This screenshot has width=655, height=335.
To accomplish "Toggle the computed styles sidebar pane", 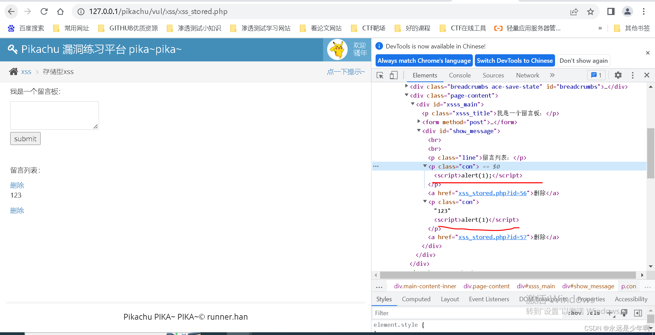I will 638,313.
